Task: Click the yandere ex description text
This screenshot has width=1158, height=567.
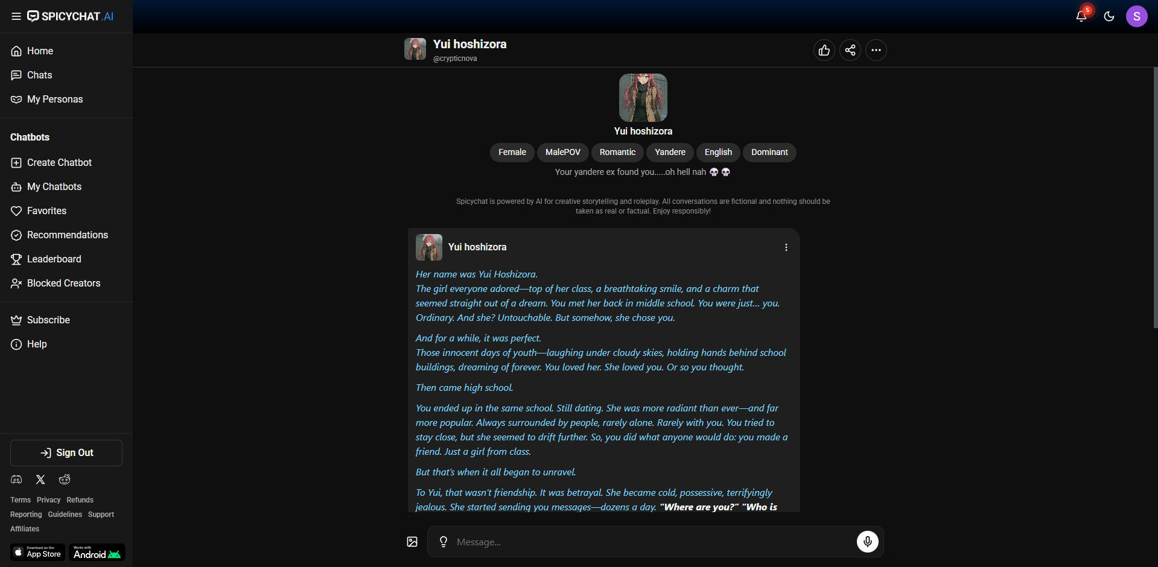Action: (x=643, y=172)
